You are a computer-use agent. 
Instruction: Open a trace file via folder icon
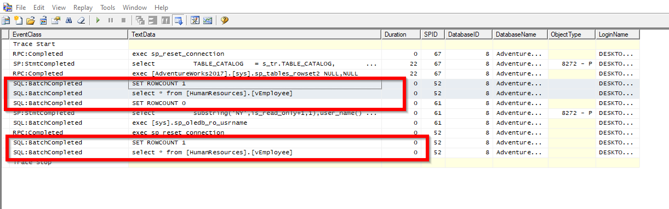tap(30, 20)
